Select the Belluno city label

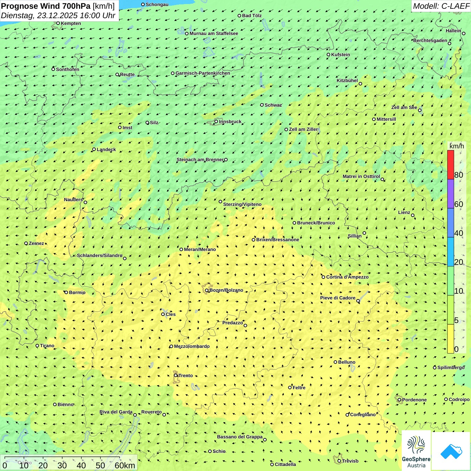pos(347,362)
